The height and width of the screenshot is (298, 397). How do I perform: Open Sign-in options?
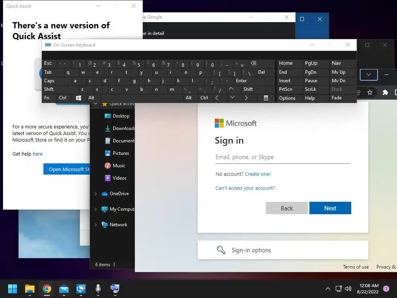pos(283,250)
